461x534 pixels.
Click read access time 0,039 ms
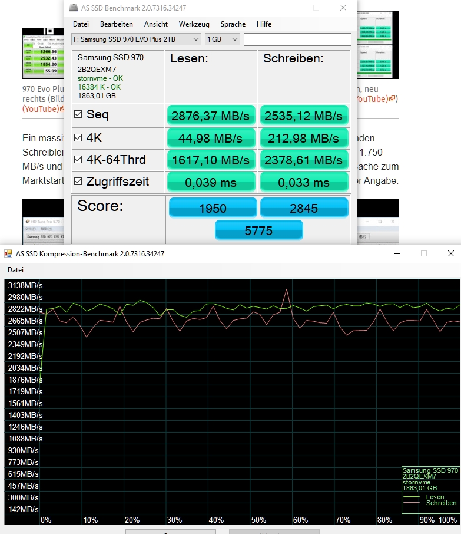coord(211,182)
